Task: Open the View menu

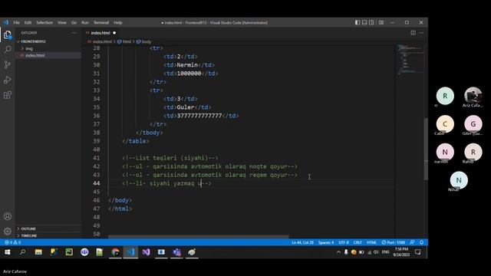Action: pyautogui.click(x=62, y=22)
